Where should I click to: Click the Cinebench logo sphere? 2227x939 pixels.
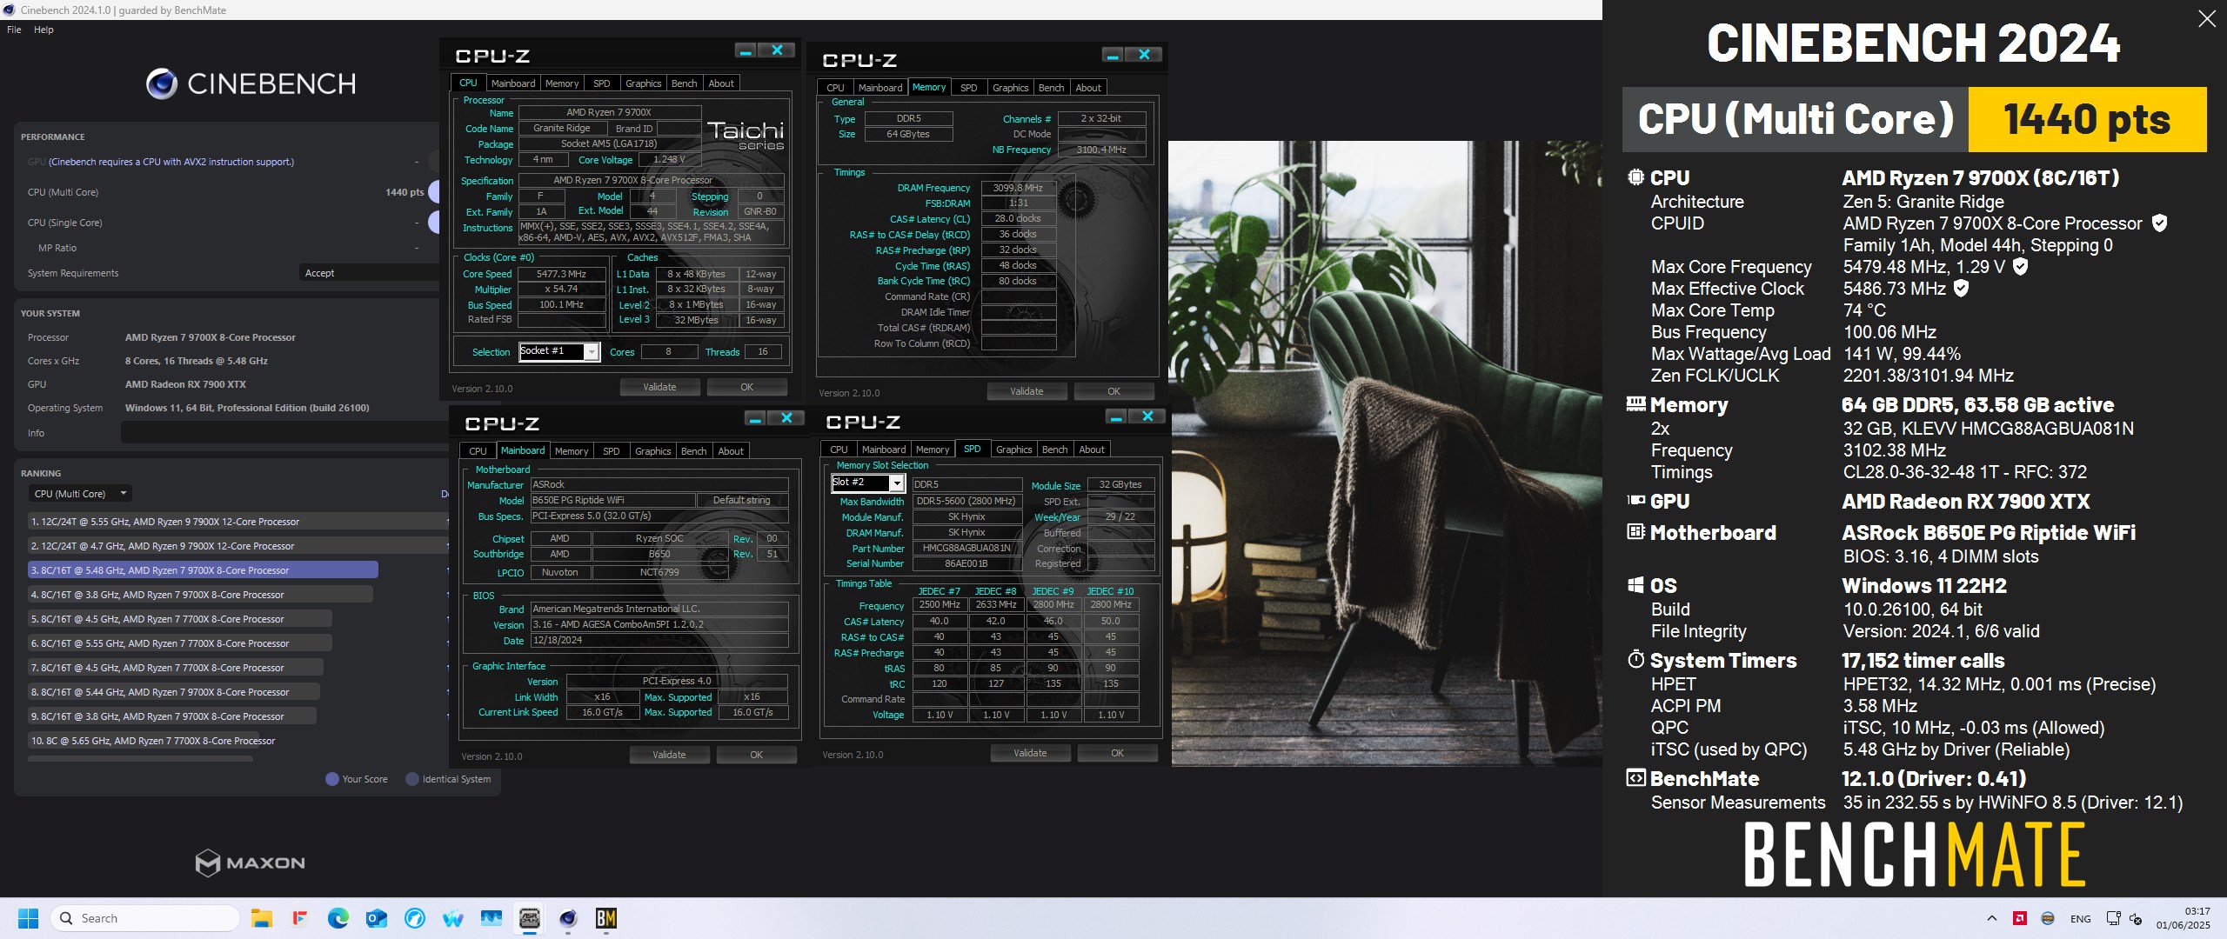pos(162,83)
